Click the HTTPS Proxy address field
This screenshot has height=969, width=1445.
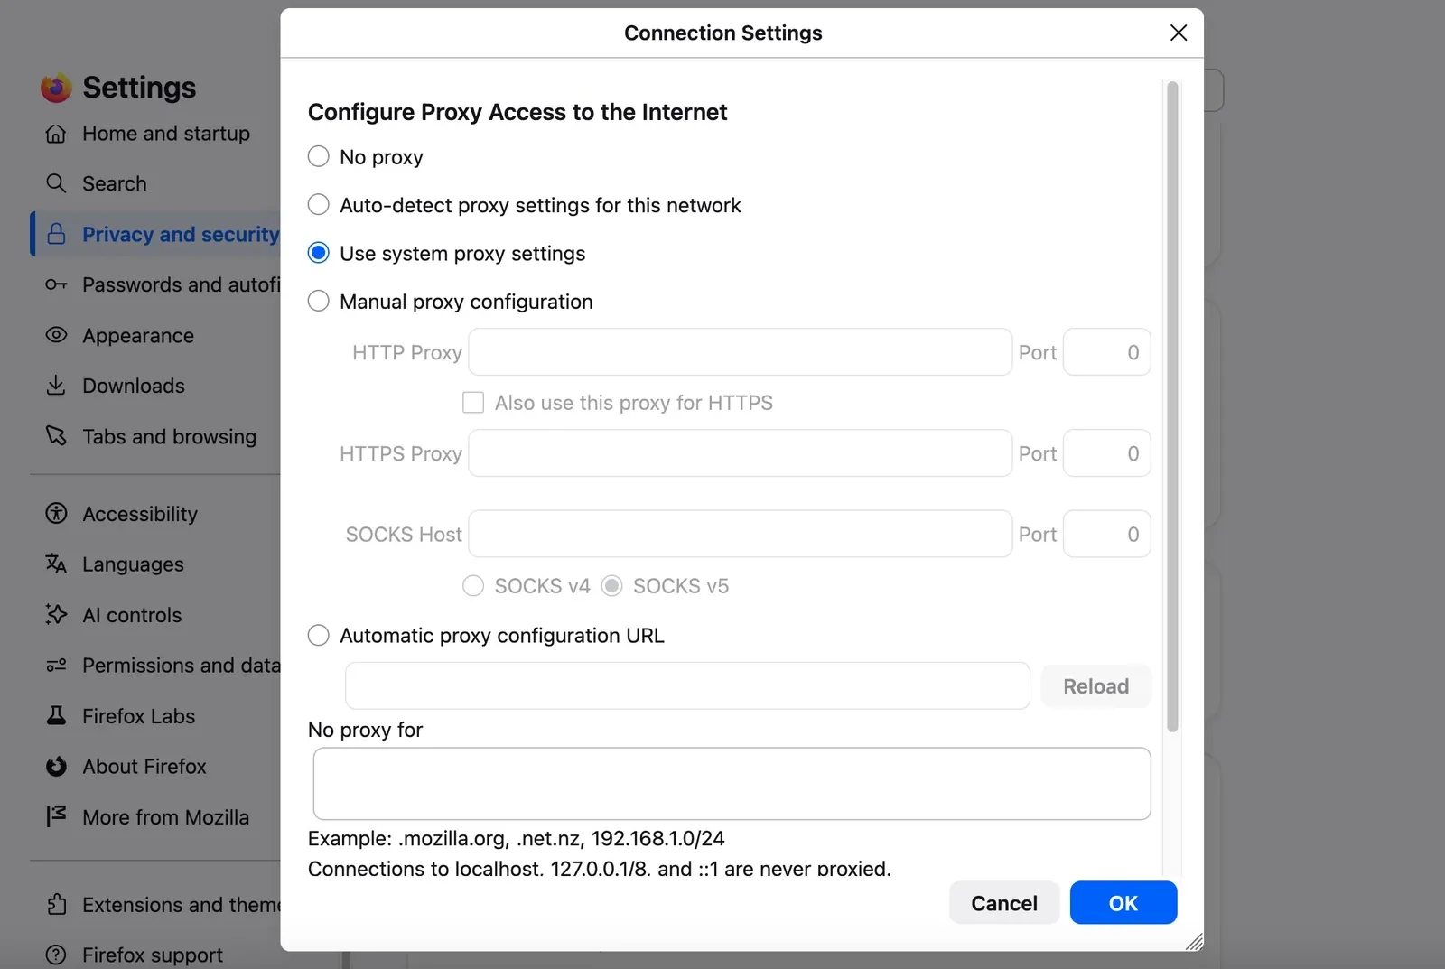(x=741, y=453)
